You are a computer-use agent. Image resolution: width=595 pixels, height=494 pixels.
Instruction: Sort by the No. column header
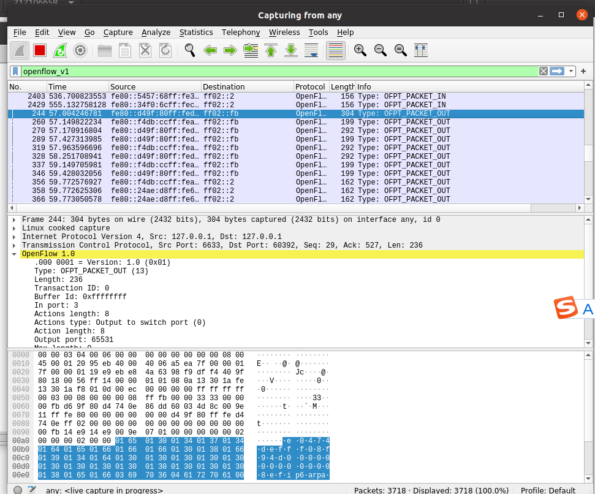pyautogui.click(x=27, y=87)
